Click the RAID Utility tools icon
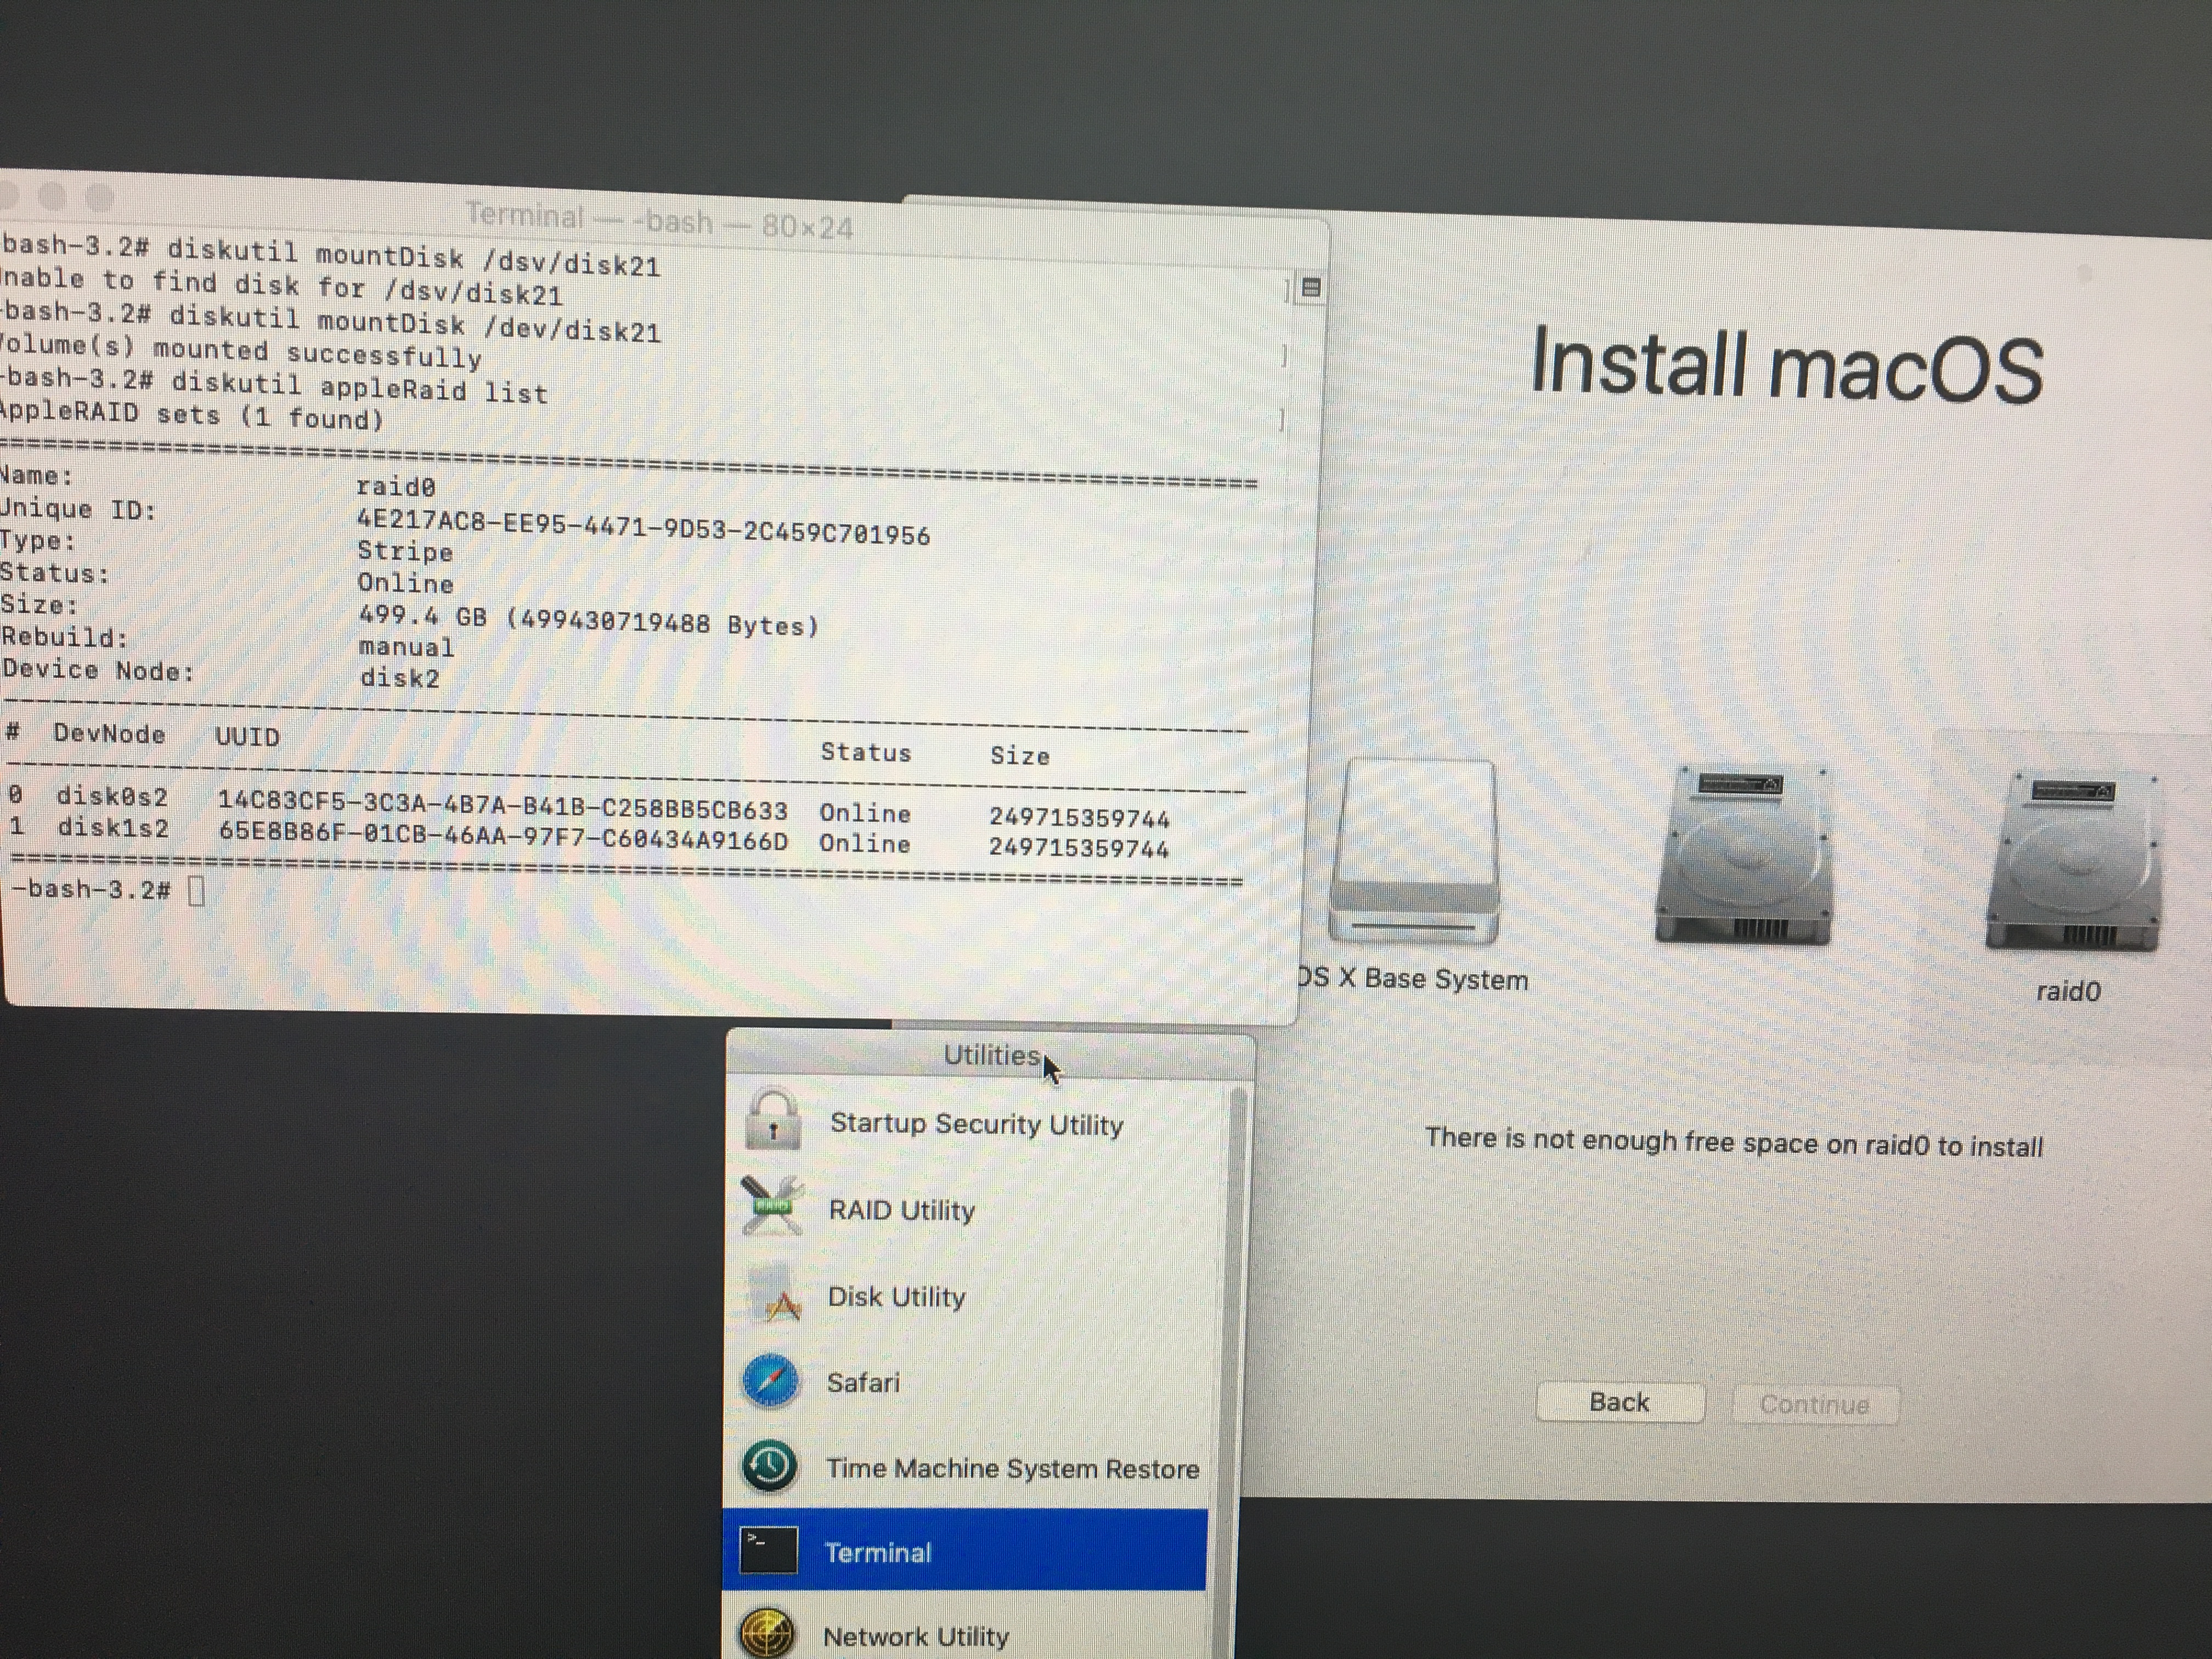Viewport: 2212px width, 1659px height. pyautogui.click(x=772, y=1206)
